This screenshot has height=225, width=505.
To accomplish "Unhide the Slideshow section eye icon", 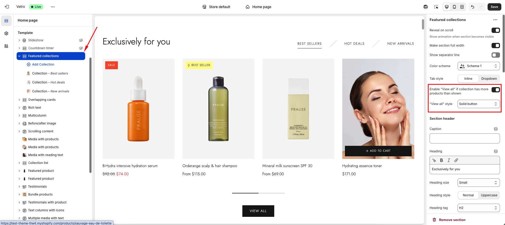I will pyautogui.click(x=81, y=40).
